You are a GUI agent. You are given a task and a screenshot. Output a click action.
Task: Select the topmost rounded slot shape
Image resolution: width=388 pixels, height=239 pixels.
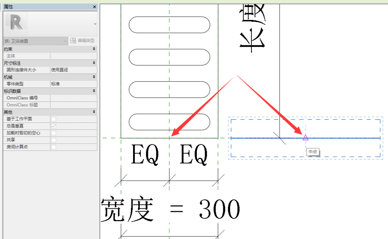point(169,25)
